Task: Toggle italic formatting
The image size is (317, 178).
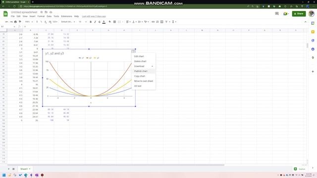Action: [x=95, y=22]
